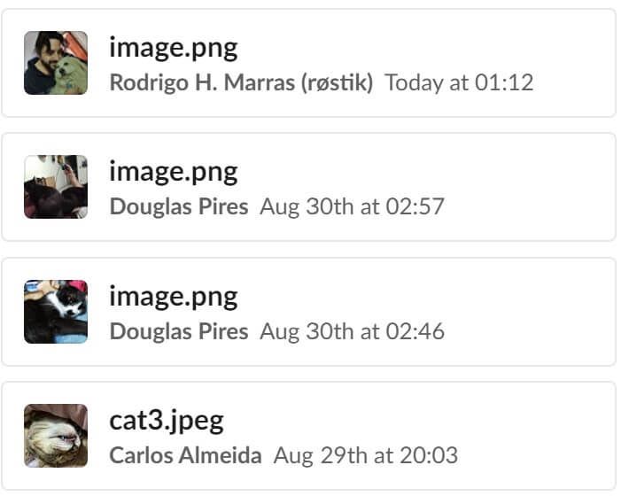Select the file card from Rodrigo H. Marras
The height and width of the screenshot is (496, 629).
coord(308,63)
